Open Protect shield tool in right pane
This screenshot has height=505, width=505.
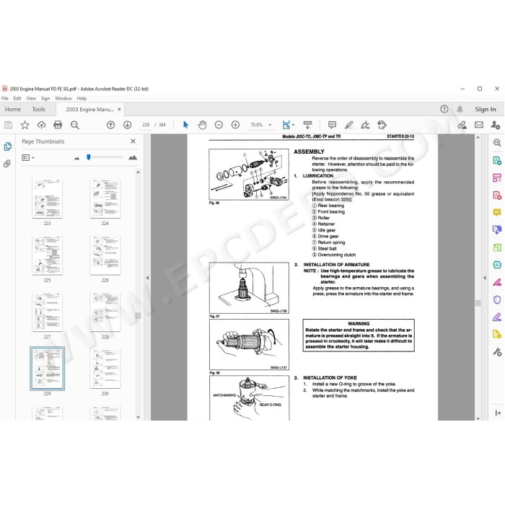497,300
